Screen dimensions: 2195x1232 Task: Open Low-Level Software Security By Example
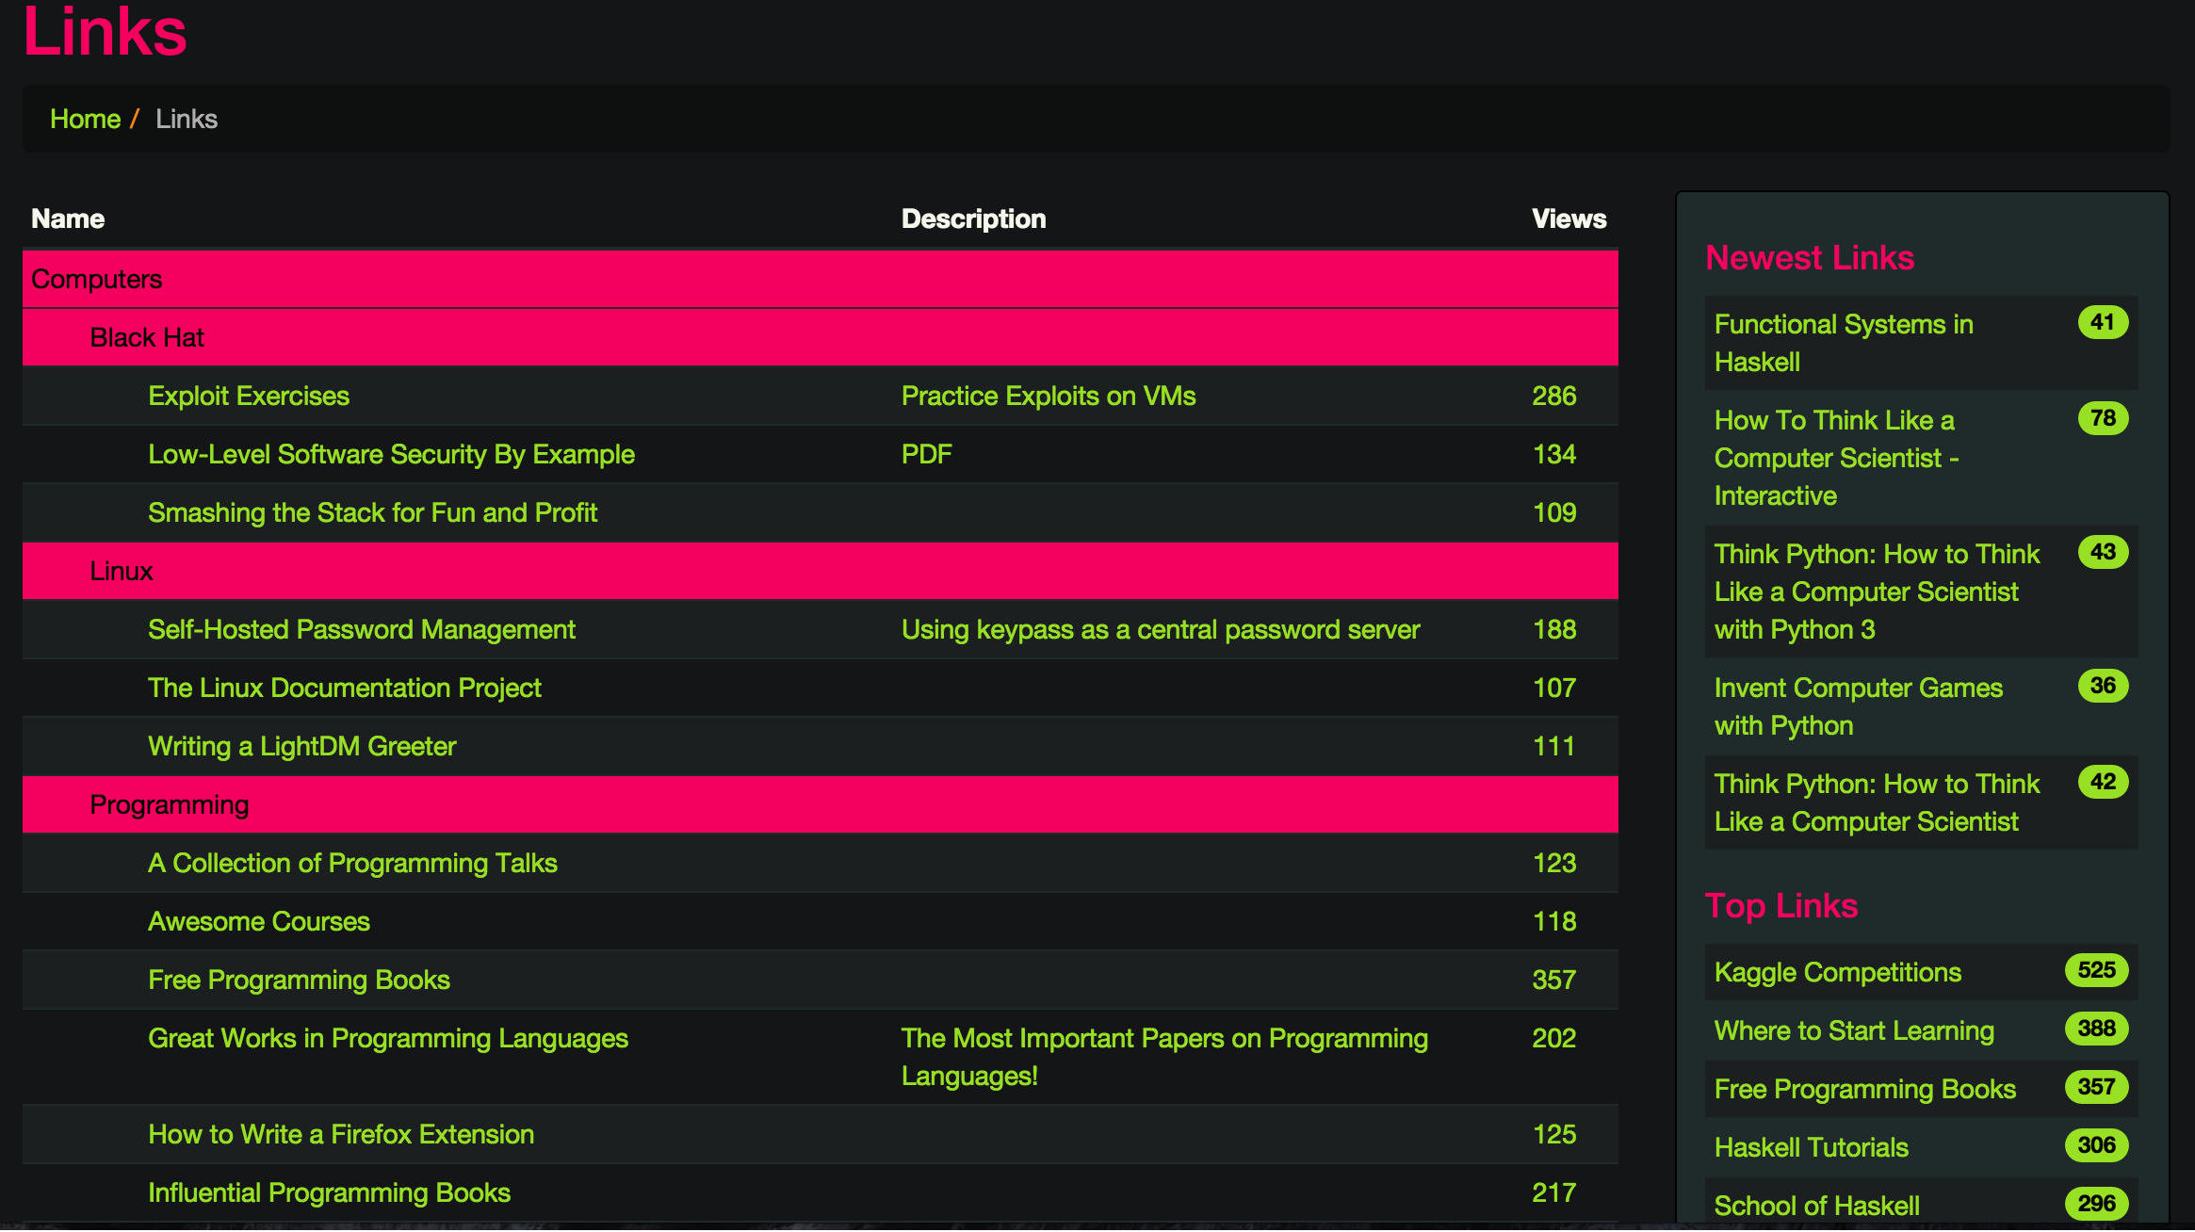pyautogui.click(x=391, y=454)
